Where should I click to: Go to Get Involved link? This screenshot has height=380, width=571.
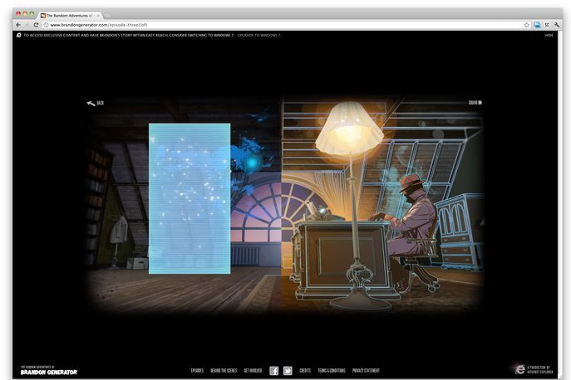pos(253,371)
